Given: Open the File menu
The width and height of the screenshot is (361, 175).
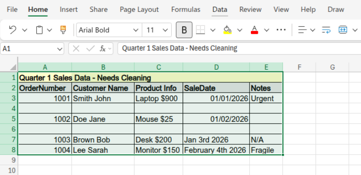Looking at the screenshot, I should tap(12, 9).
